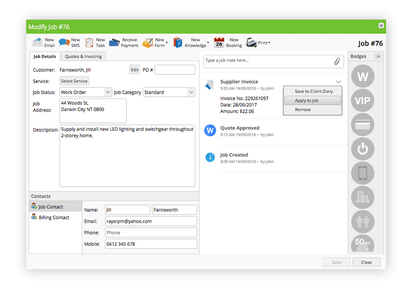Click the Supplier Invoice wrench document icon
This screenshot has height=290, width=413.
point(210,85)
